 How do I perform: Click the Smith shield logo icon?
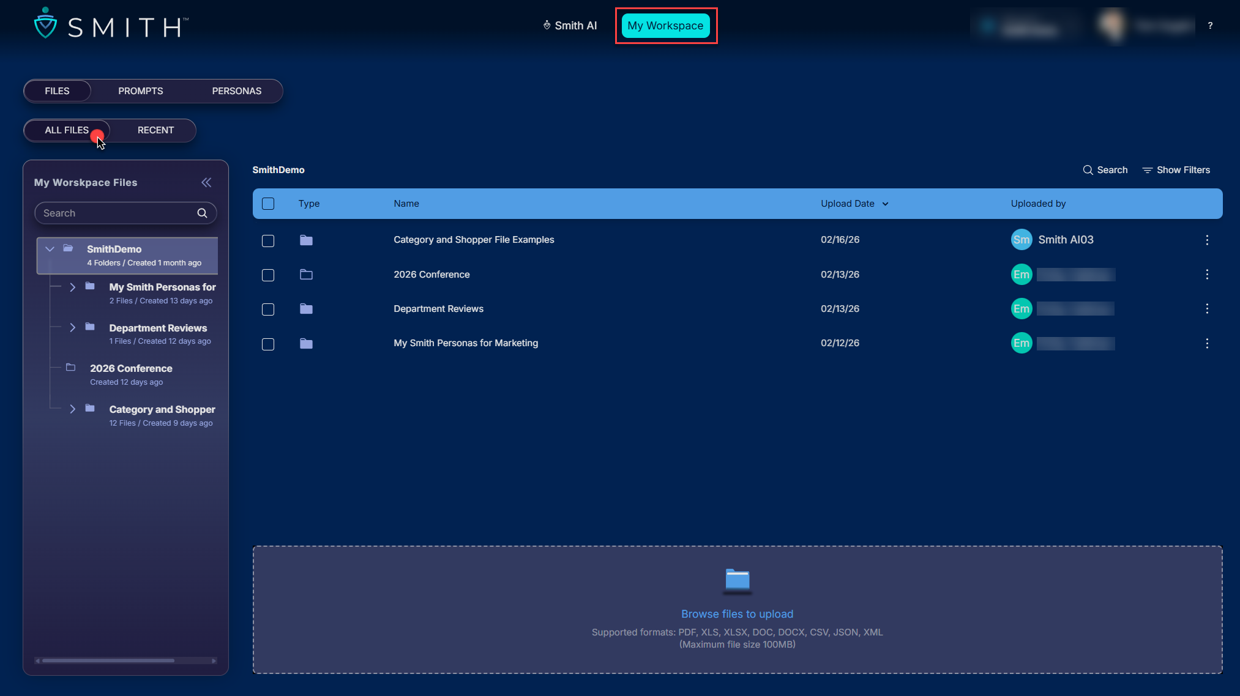[x=45, y=23]
